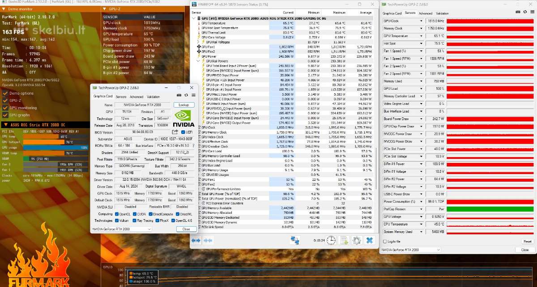The image size is (537, 287).
Task: Collapse the GPU Rail Powers group in HWiNFO
Action: 199,61
